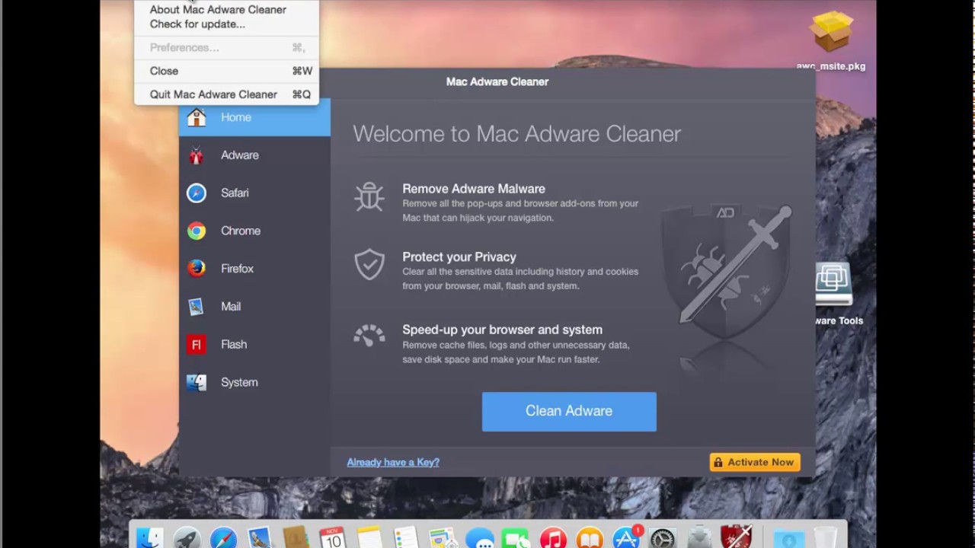Viewport: 975px width, 548px height.
Task: Click 'Welcome to Mac Adware Cleaner' title
Action: pyautogui.click(x=517, y=134)
